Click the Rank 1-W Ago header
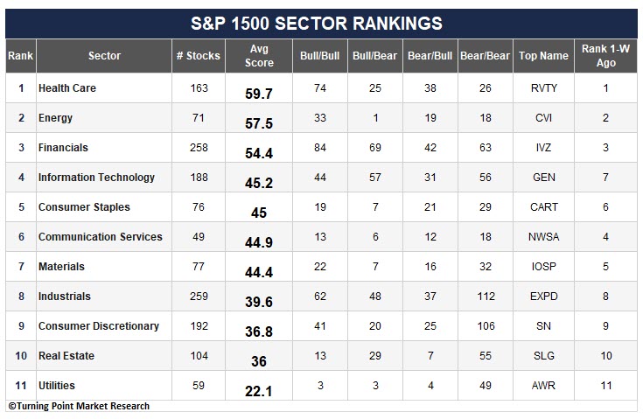 pos(605,56)
